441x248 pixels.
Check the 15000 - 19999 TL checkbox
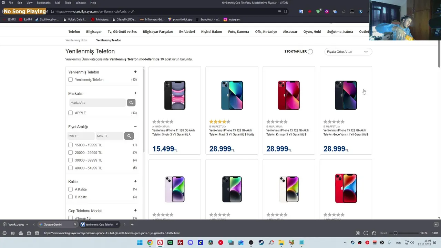coord(71,145)
